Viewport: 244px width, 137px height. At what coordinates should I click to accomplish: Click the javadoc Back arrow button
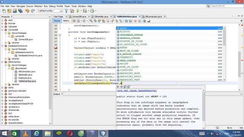tap(118, 87)
